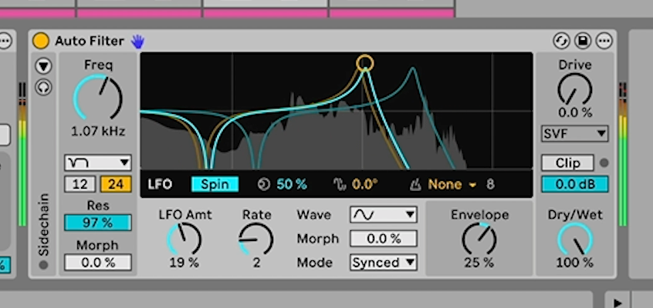Click the play arrow button at bottom right

point(618,303)
